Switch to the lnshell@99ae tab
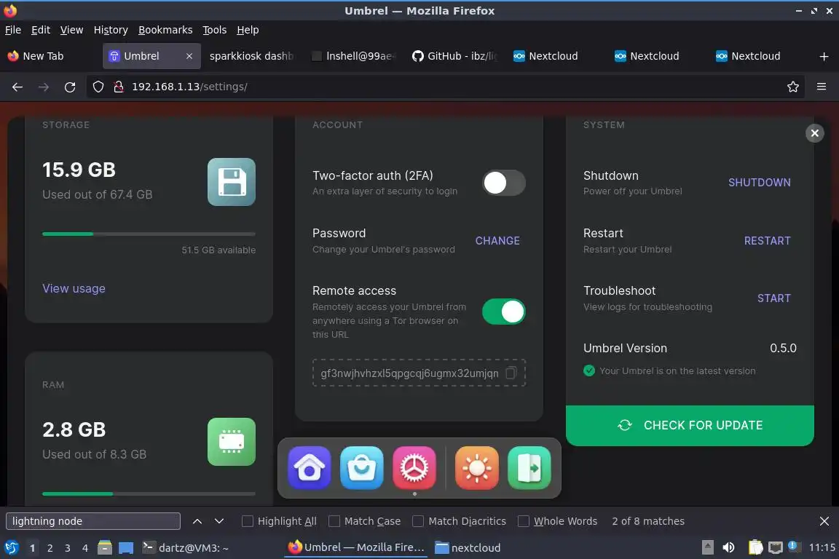The width and height of the screenshot is (839, 559). [353, 56]
